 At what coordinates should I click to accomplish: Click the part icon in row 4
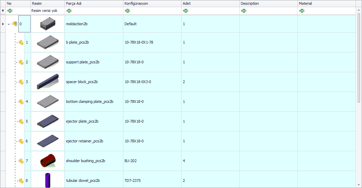point(21,102)
